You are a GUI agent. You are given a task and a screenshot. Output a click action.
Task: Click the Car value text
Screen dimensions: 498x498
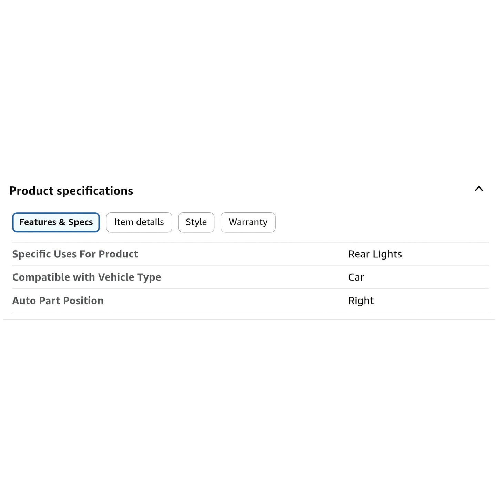[x=356, y=277]
